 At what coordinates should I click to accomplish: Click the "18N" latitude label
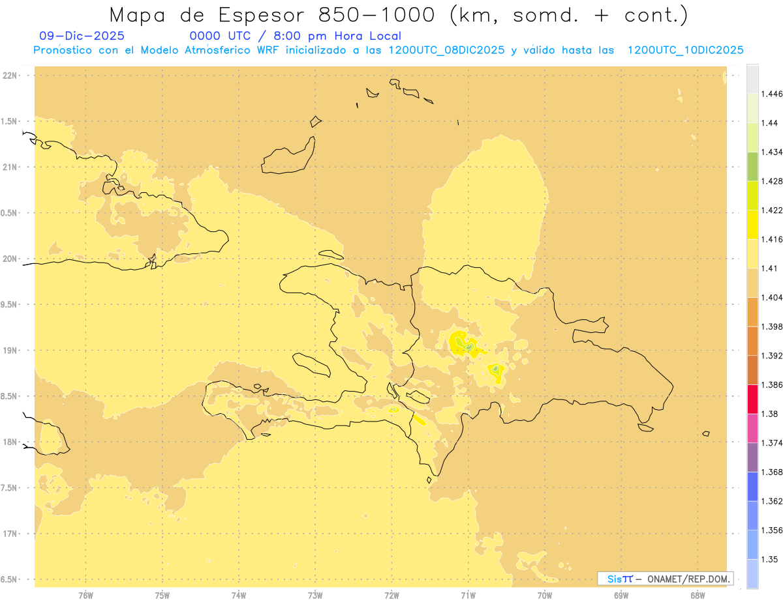(10, 442)
